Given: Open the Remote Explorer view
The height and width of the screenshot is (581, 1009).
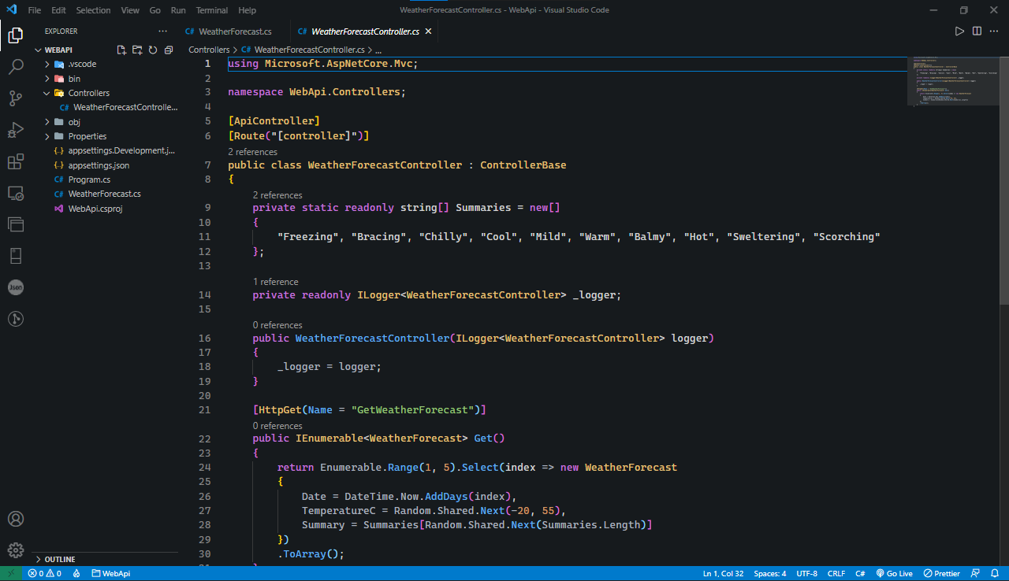Looking at the screenshot, I should (16, 193).
